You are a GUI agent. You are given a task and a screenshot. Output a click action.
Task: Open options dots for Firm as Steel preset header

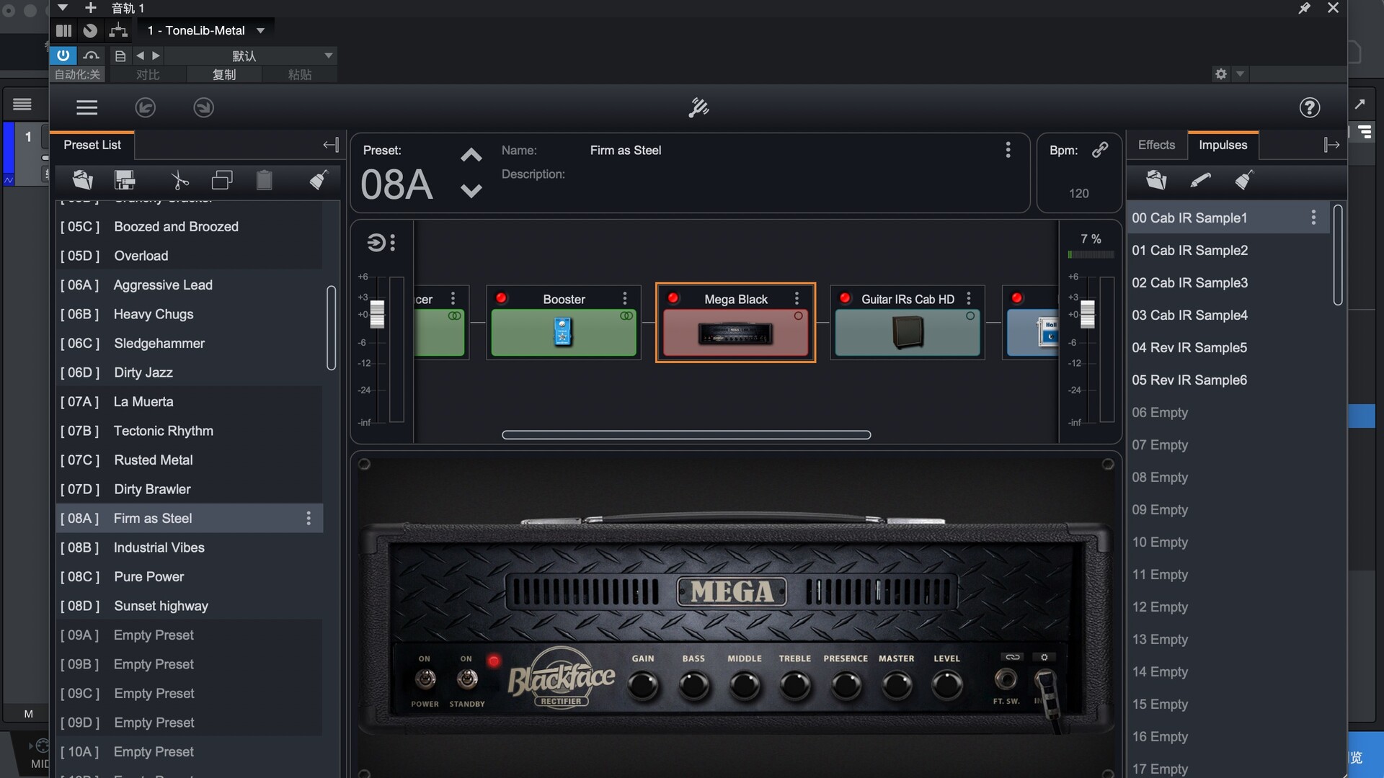(1008, 150)
